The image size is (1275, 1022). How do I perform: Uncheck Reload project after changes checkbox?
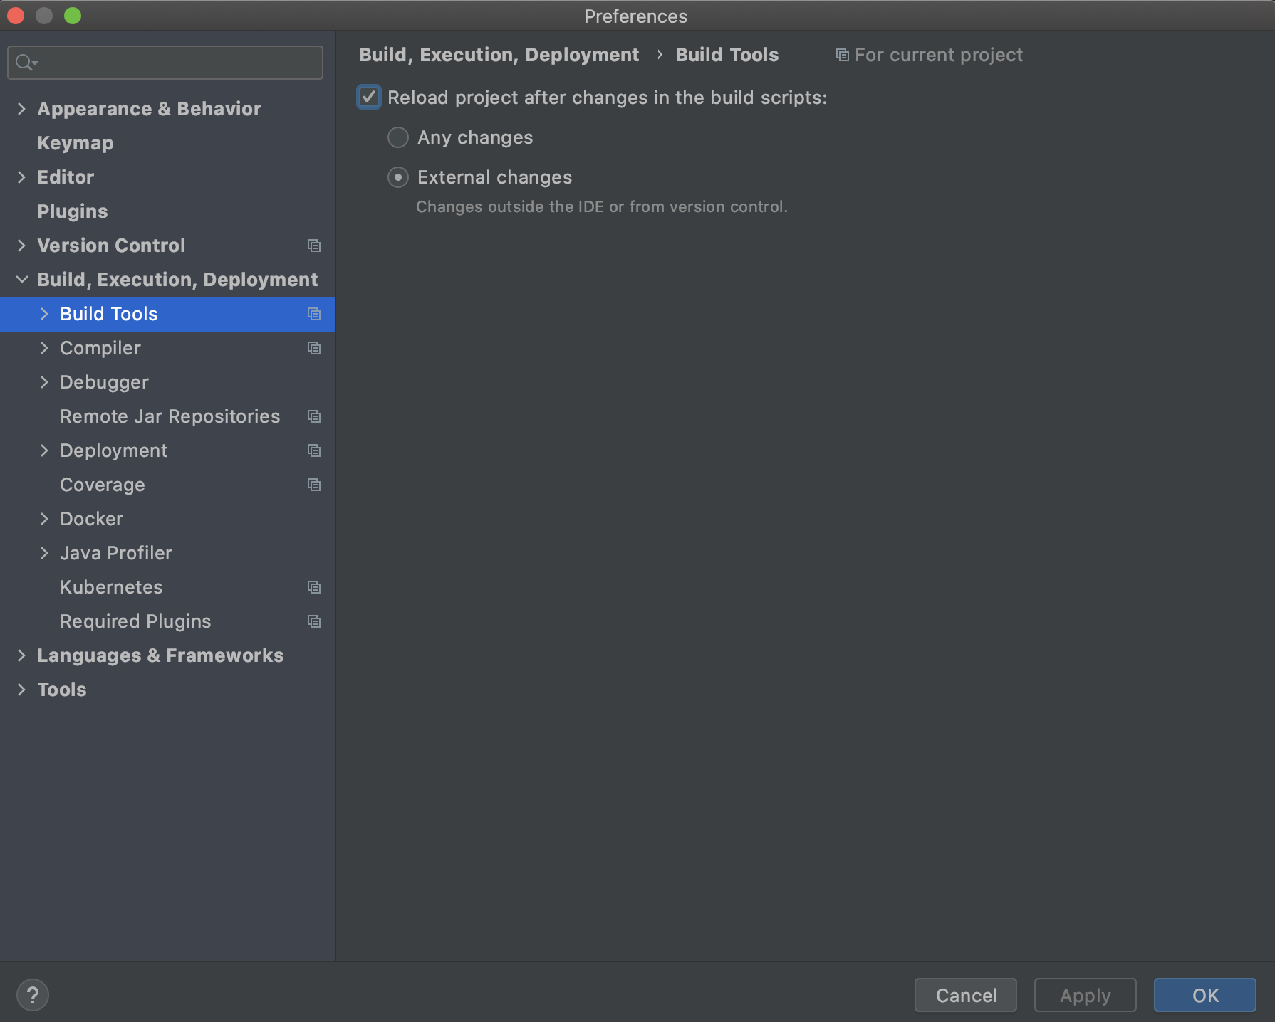[x=369, y=97]
